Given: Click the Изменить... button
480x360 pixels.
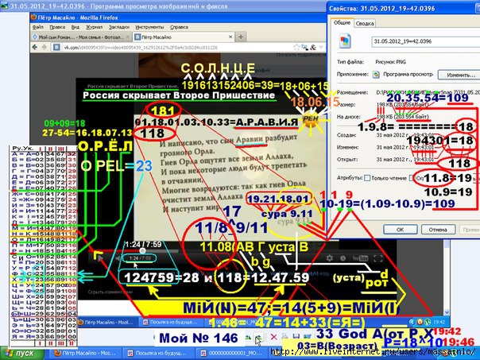Looking at the screenshot, I should [x=461, y=75].
